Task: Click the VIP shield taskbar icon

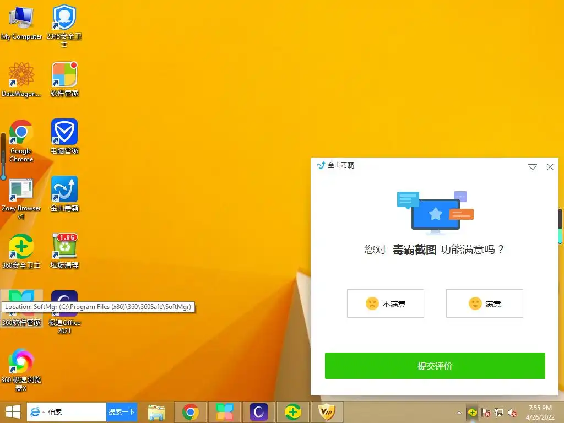Action: pyautogui.click(x=327, y=412)
